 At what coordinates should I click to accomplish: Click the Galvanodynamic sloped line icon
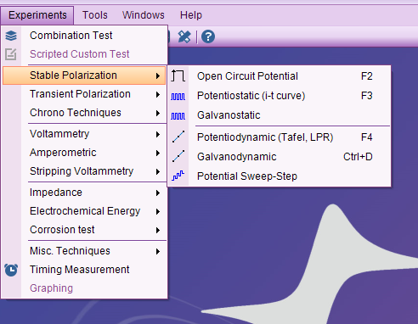tap(178, 156)
